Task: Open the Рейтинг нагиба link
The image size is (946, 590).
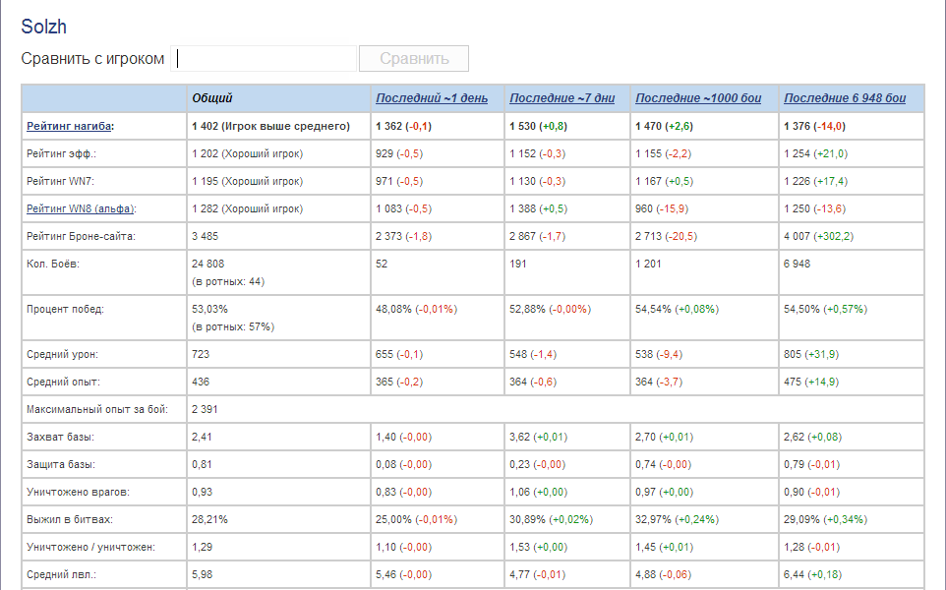Action: coord(69,126)
